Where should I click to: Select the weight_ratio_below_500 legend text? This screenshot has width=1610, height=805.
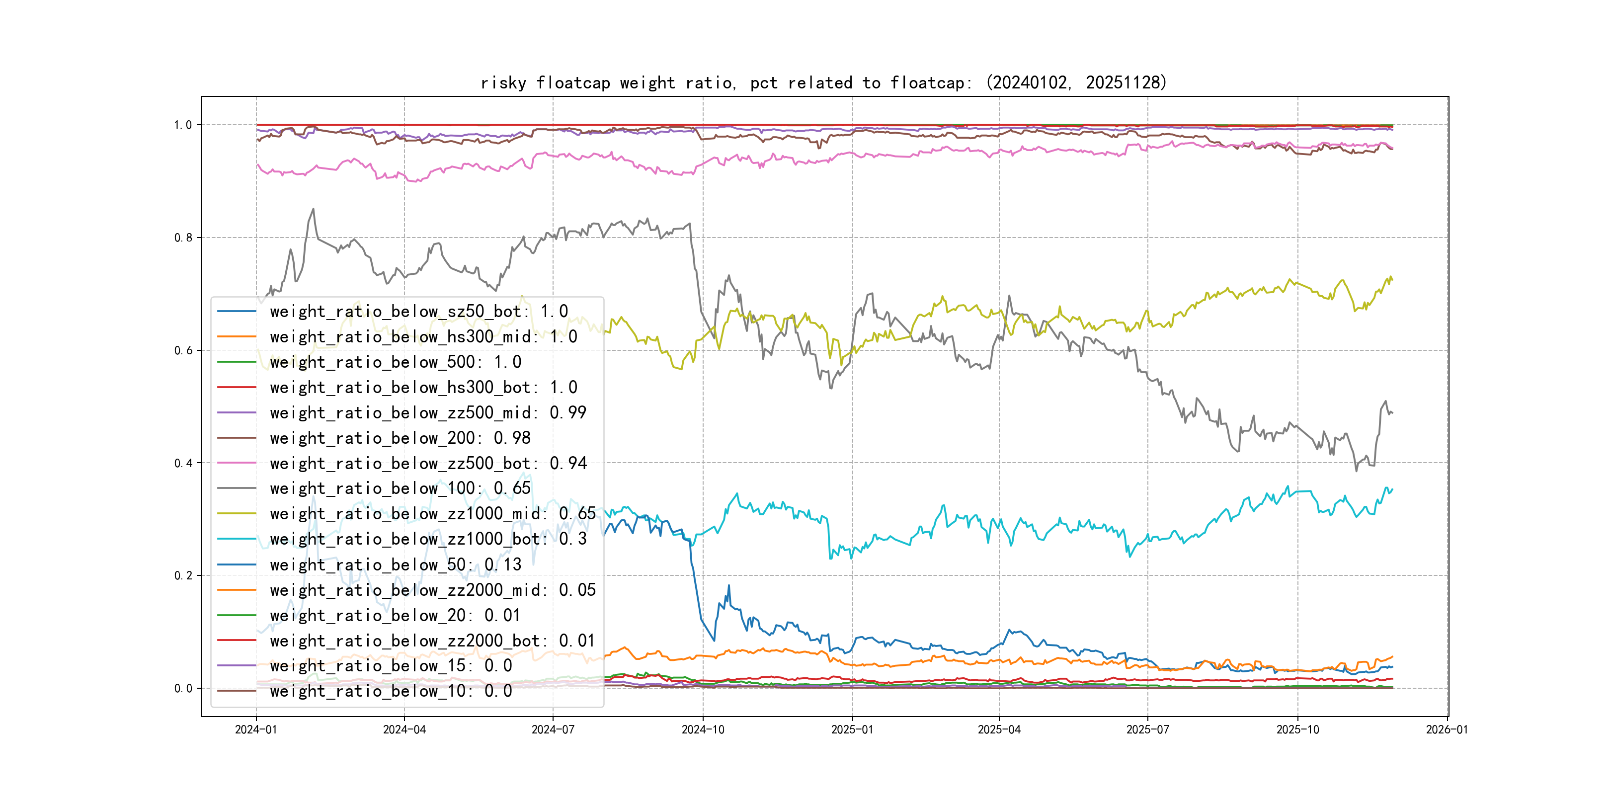coord(395,362)
